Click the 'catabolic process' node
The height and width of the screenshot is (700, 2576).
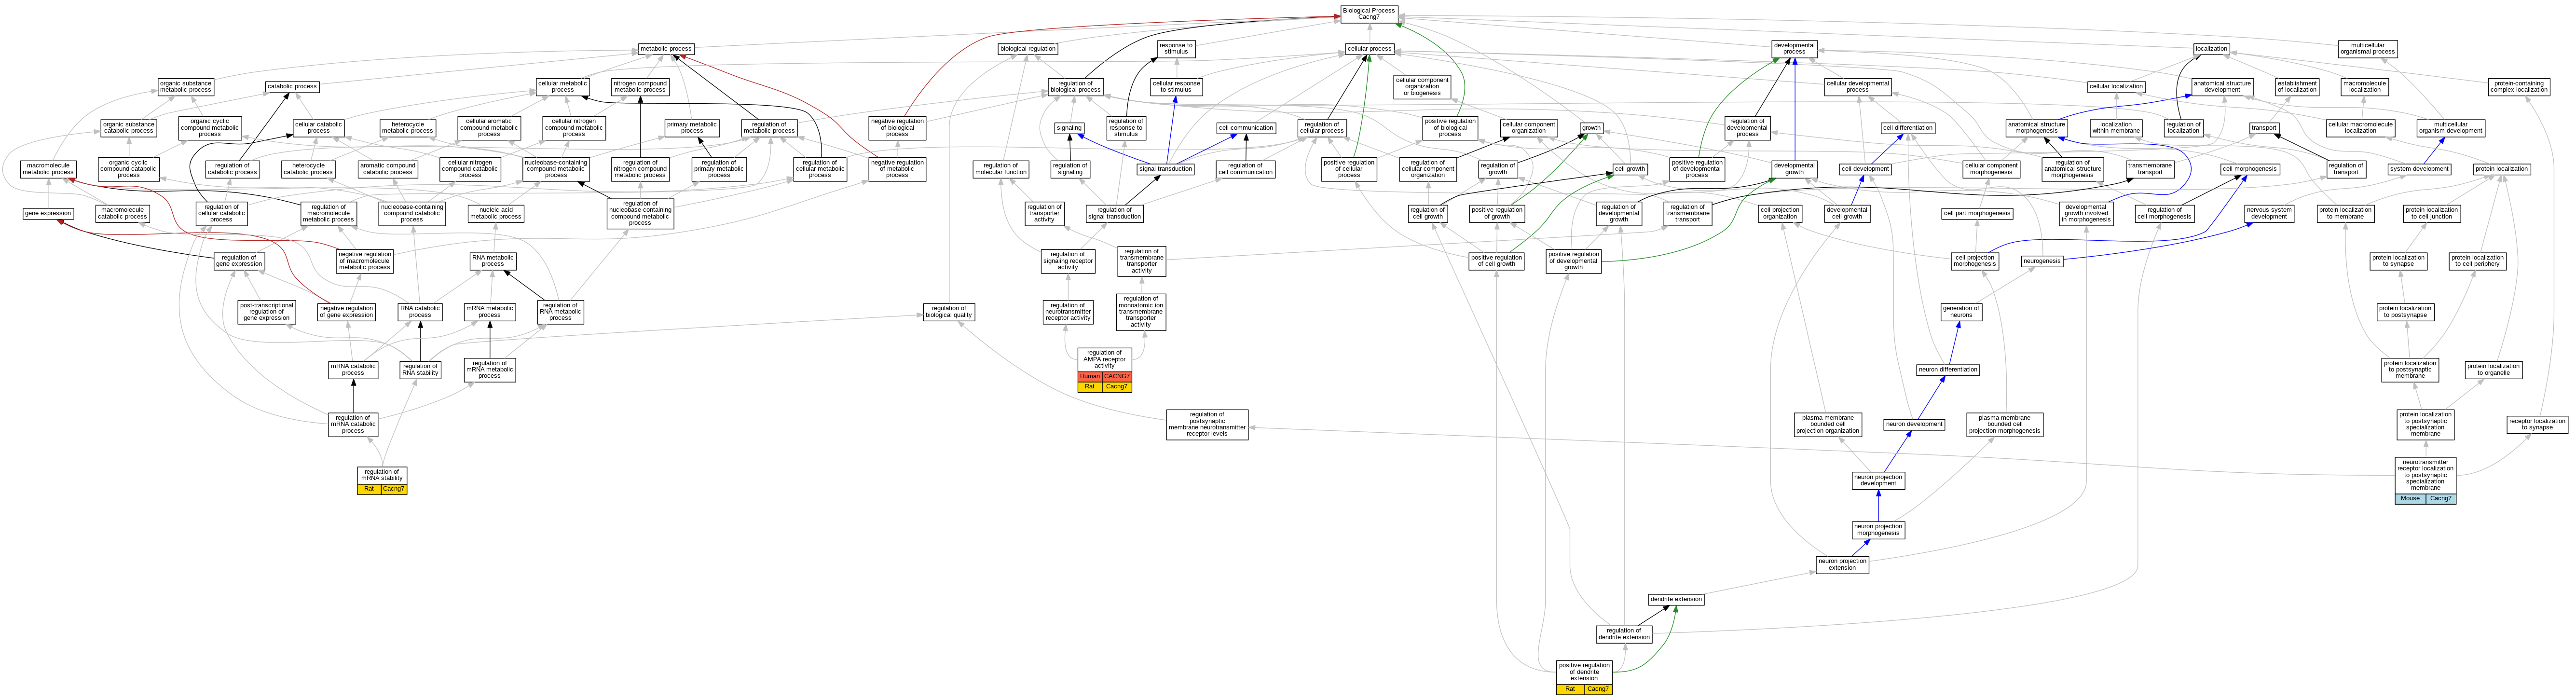click(292, 86)
